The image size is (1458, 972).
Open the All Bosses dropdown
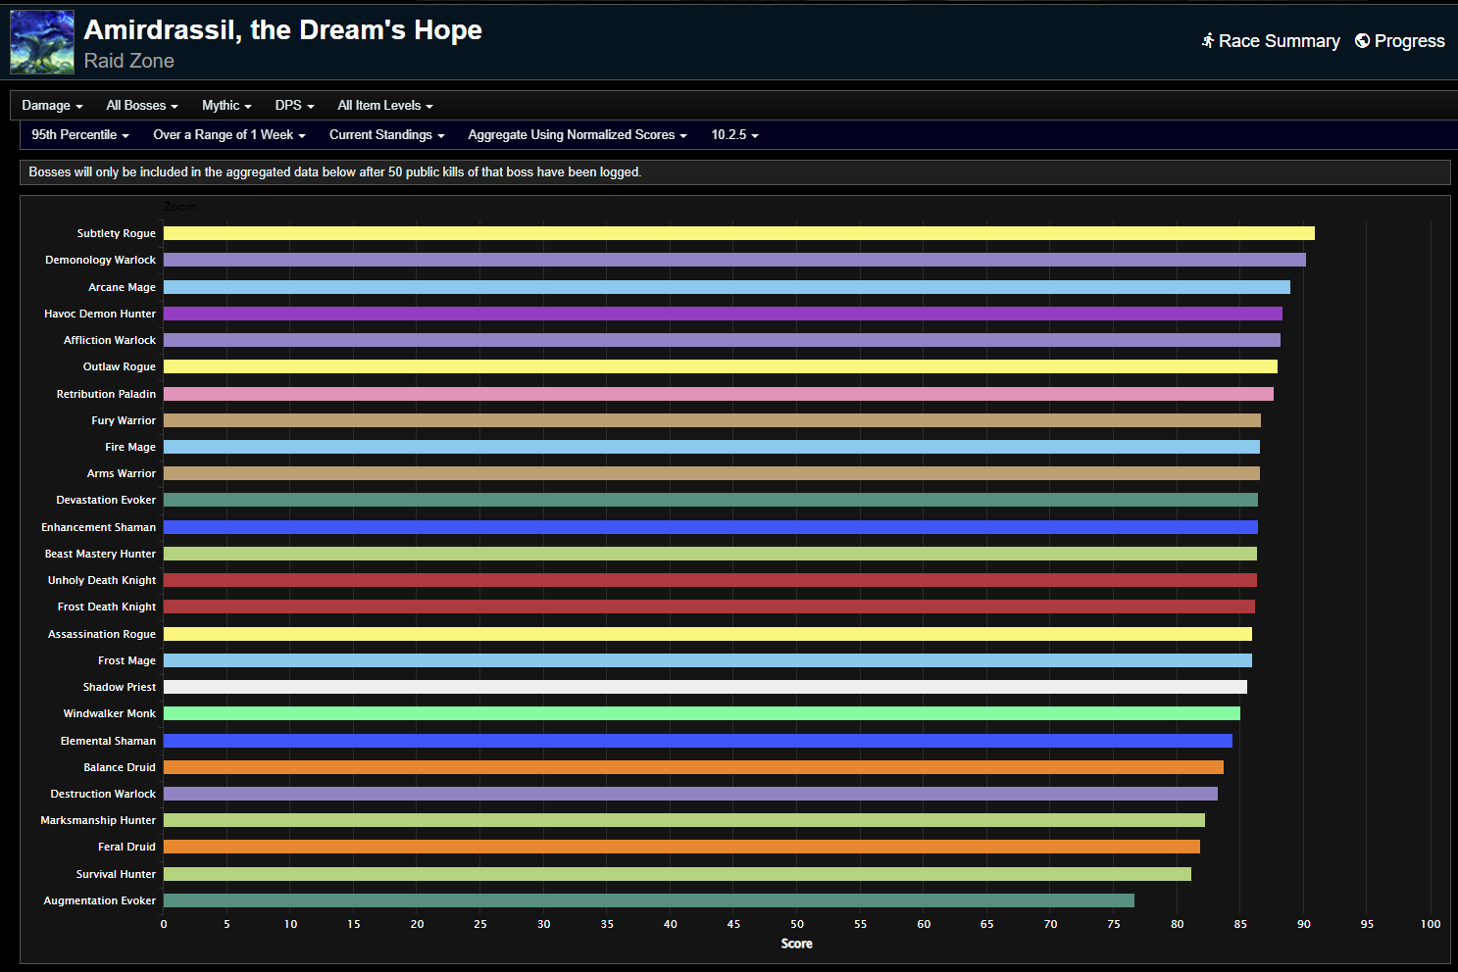[141, 106]
